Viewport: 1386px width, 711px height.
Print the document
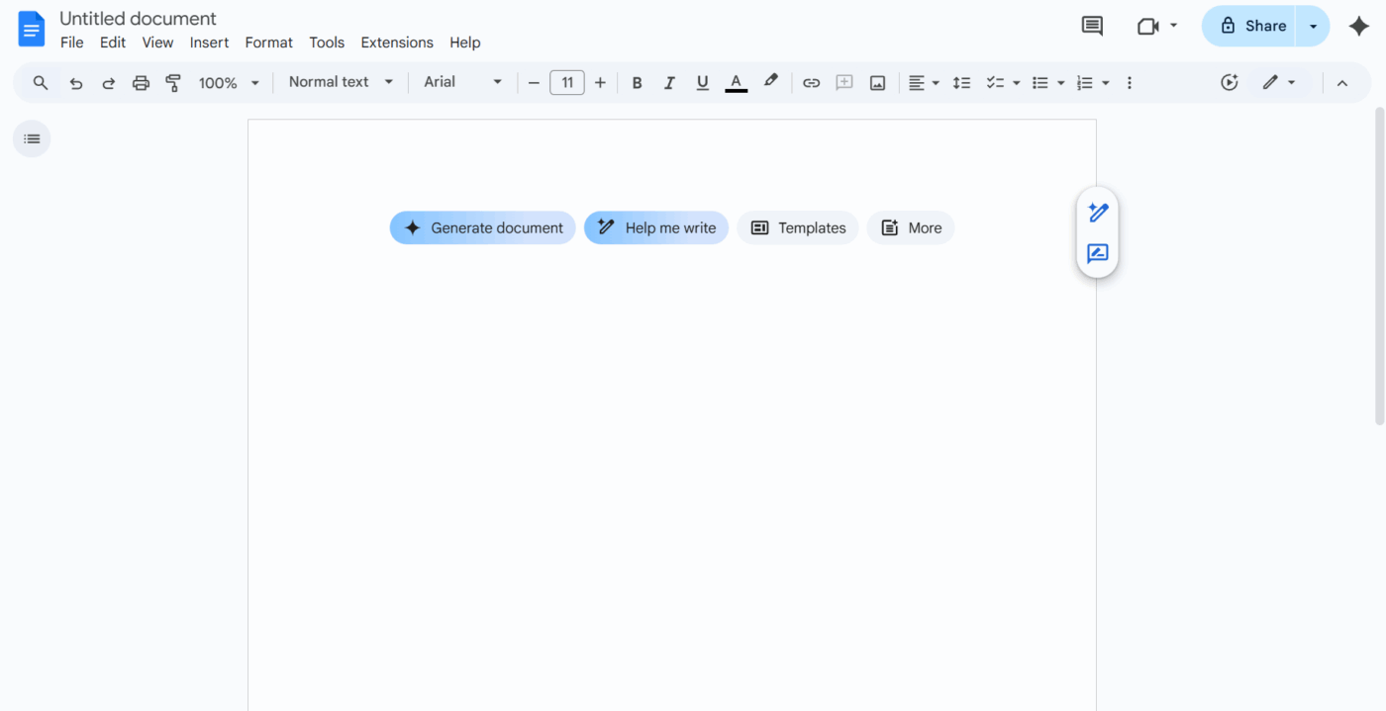(x=141, y=82)
